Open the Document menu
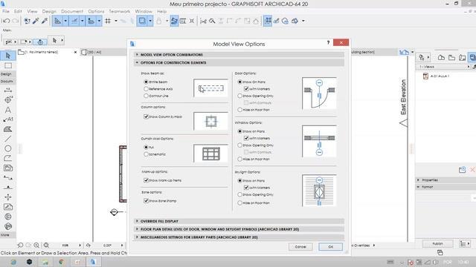The width and height of the screenshot is (476, 267). (x=72, y=11)
